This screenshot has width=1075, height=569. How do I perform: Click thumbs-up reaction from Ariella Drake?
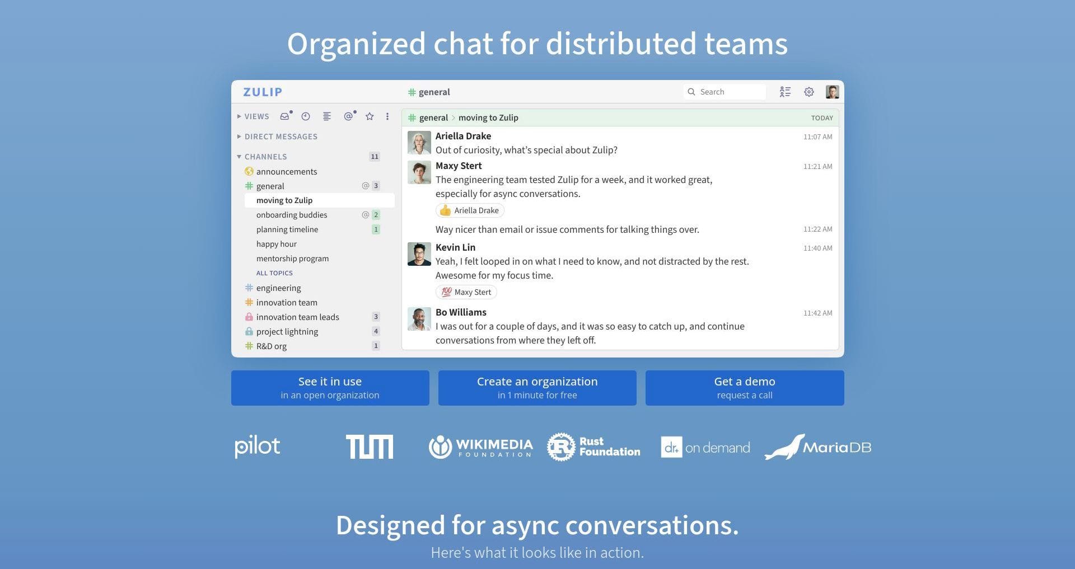pos(470,210)
